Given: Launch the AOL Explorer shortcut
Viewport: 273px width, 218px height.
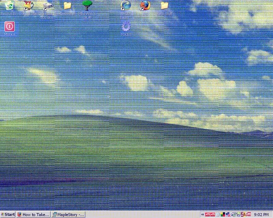Looking at the screenshot, I should click(x=126, y=10).
